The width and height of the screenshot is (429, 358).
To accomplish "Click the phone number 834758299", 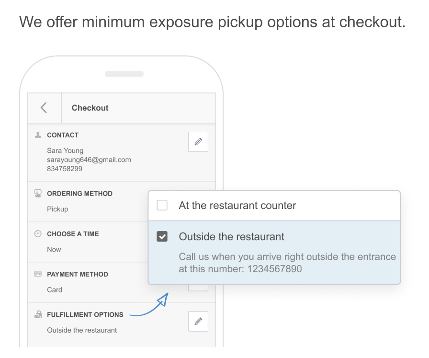I will pyautogui.click(x=65, y=169).
